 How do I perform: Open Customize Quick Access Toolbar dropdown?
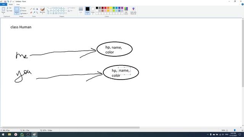[13, 2]
